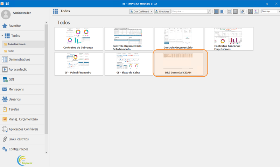Open Planej. Orçamentário section
Screen dimensions: 280x167
point(22,119)
